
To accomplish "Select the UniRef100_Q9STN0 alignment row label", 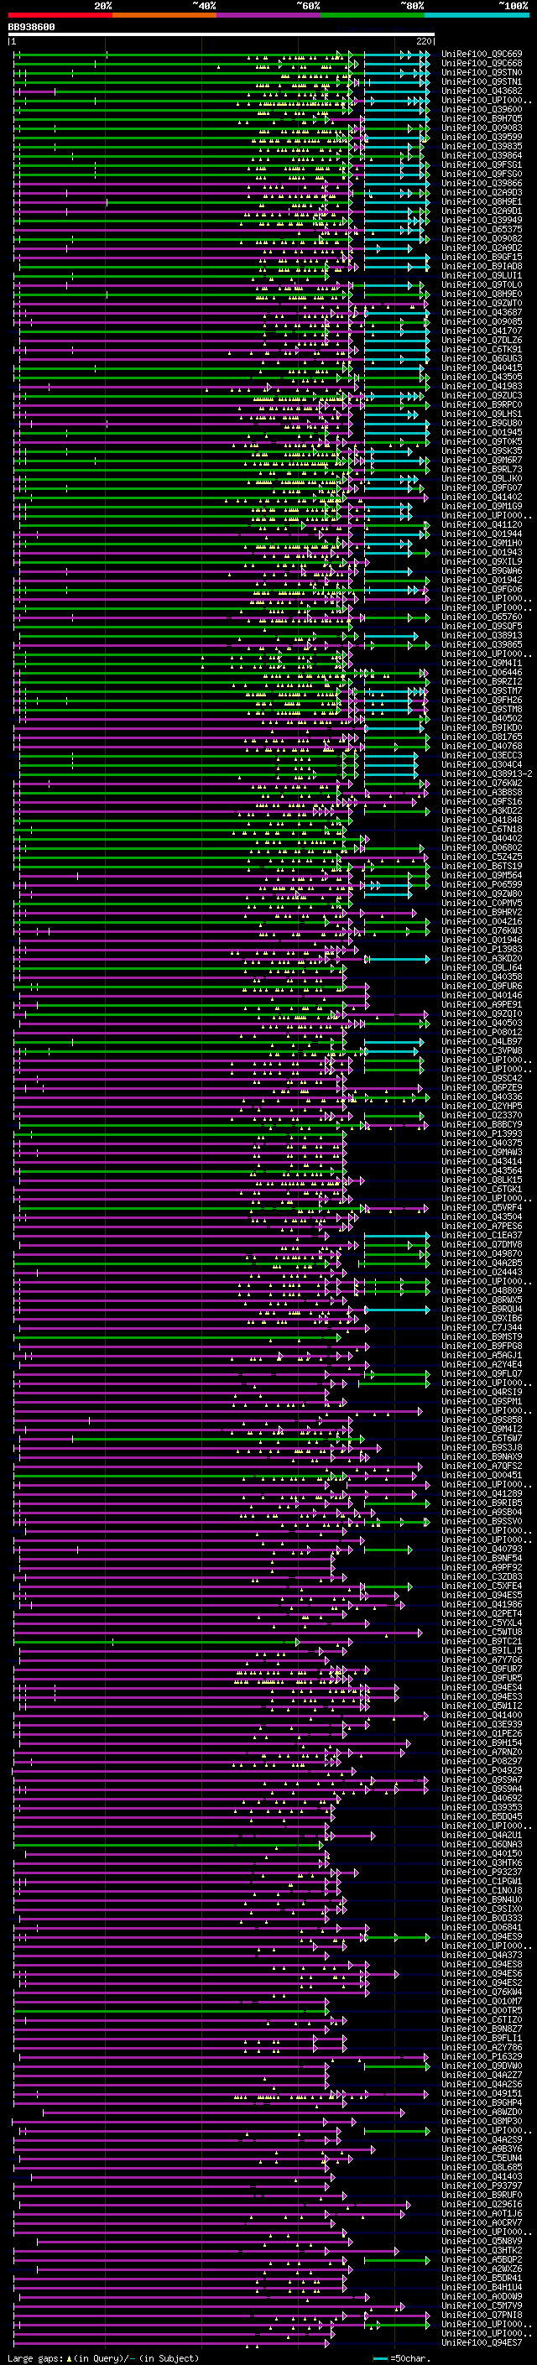I will 482,72.
